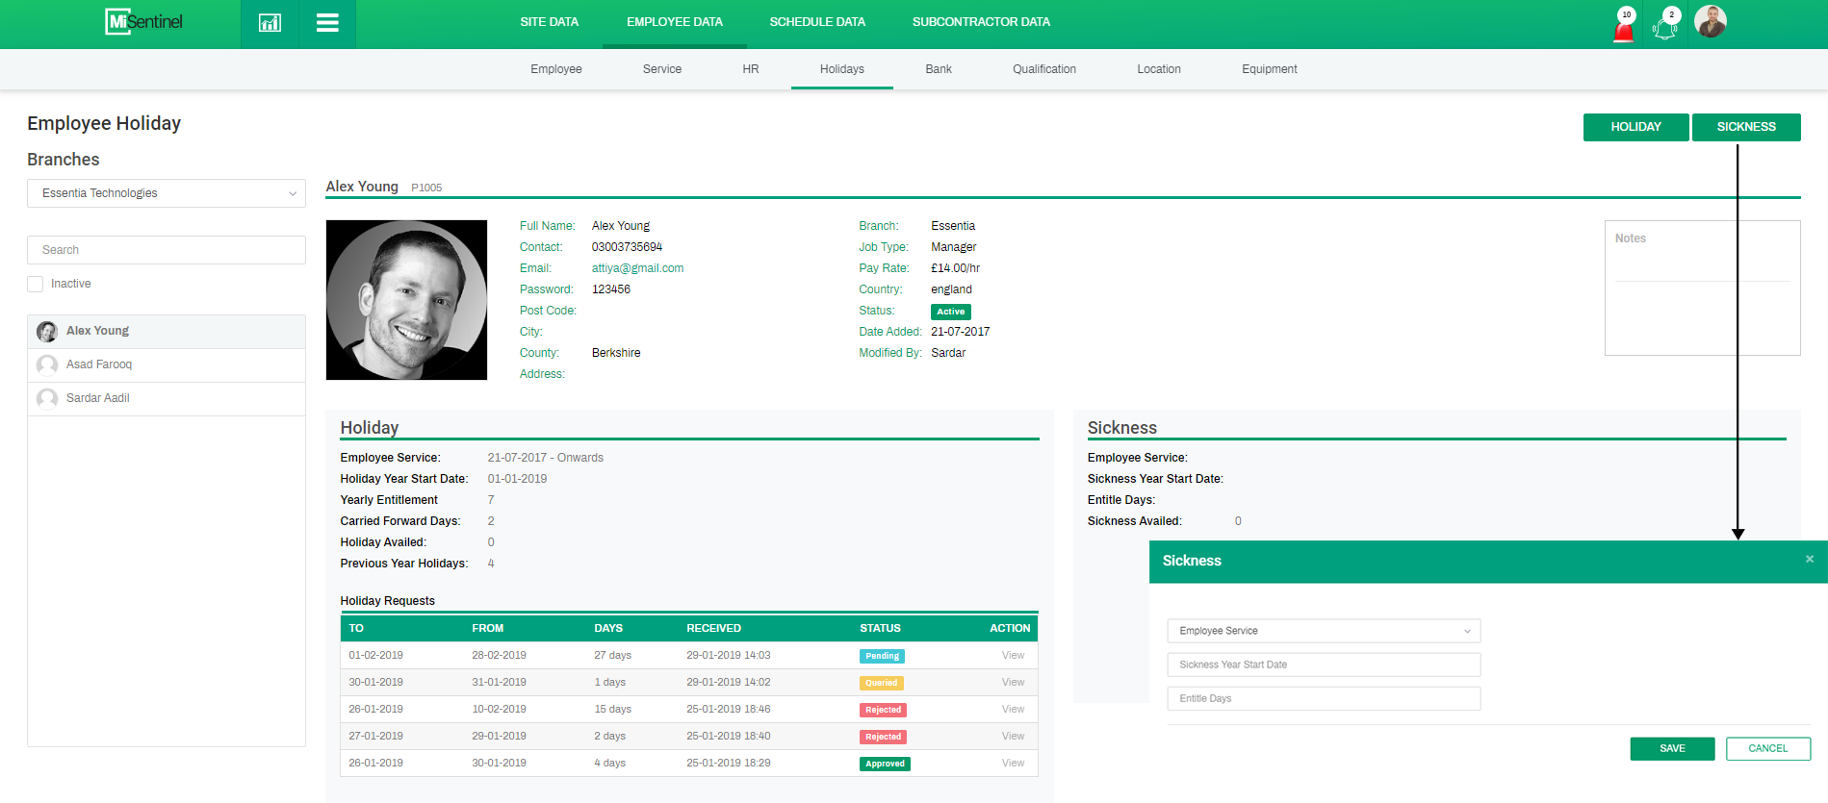Switch to the Holidays tab

842,69
